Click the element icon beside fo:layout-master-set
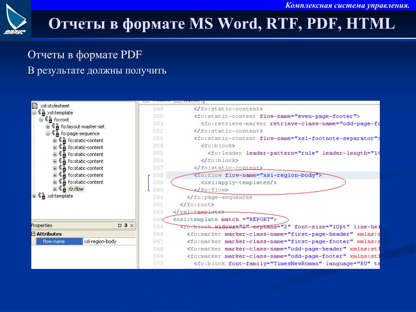Screen dimensions: 416x312 pos(55,127)
